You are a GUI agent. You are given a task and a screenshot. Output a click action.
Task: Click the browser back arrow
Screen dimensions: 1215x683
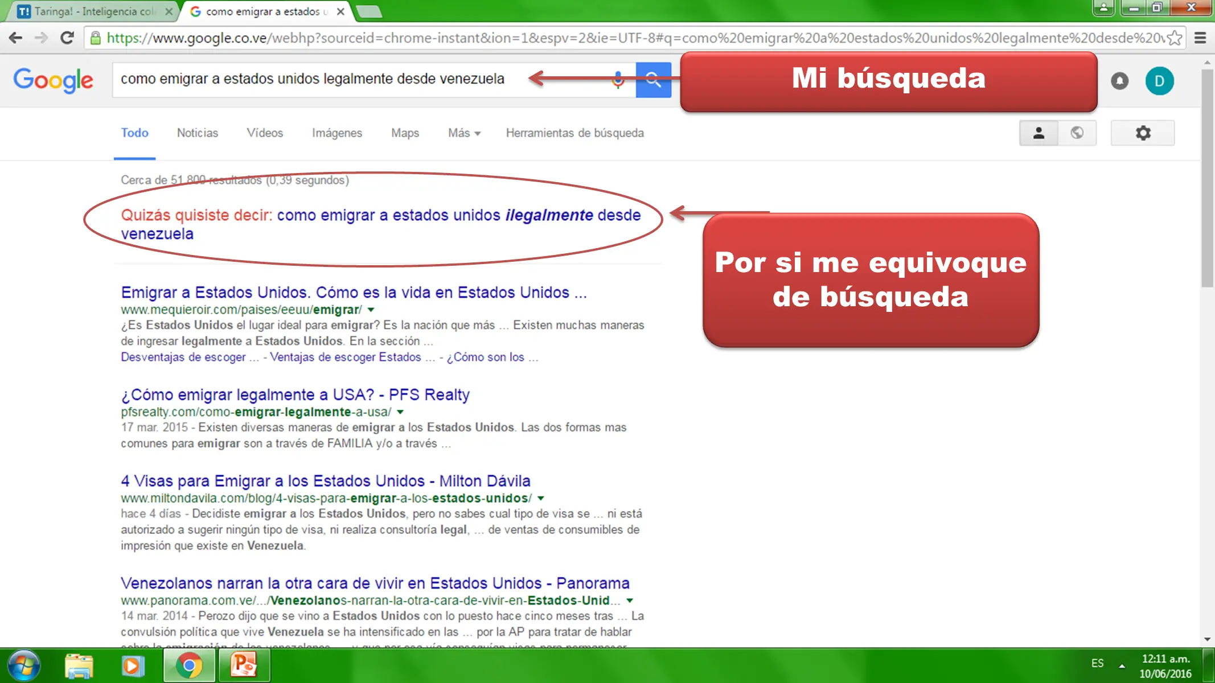15,38
